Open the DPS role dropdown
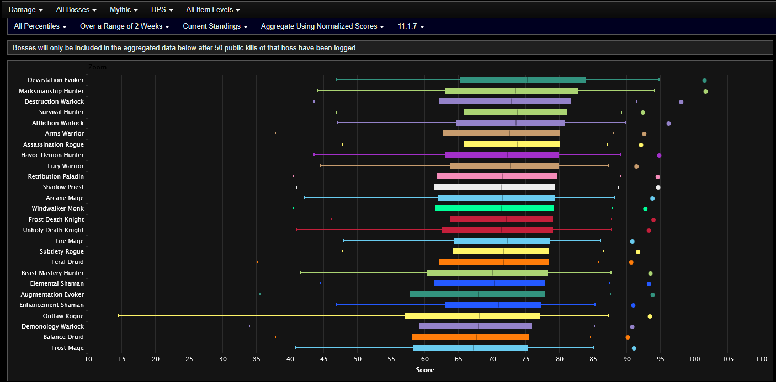 pos(162,10)
